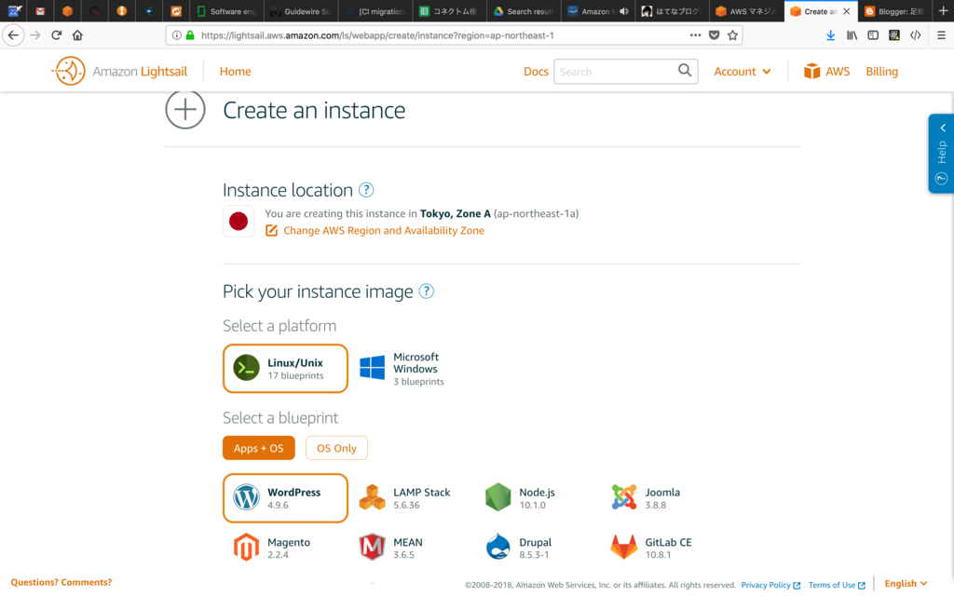
Task: Select the GitLab CE blueprint
Action: point(651,548)
